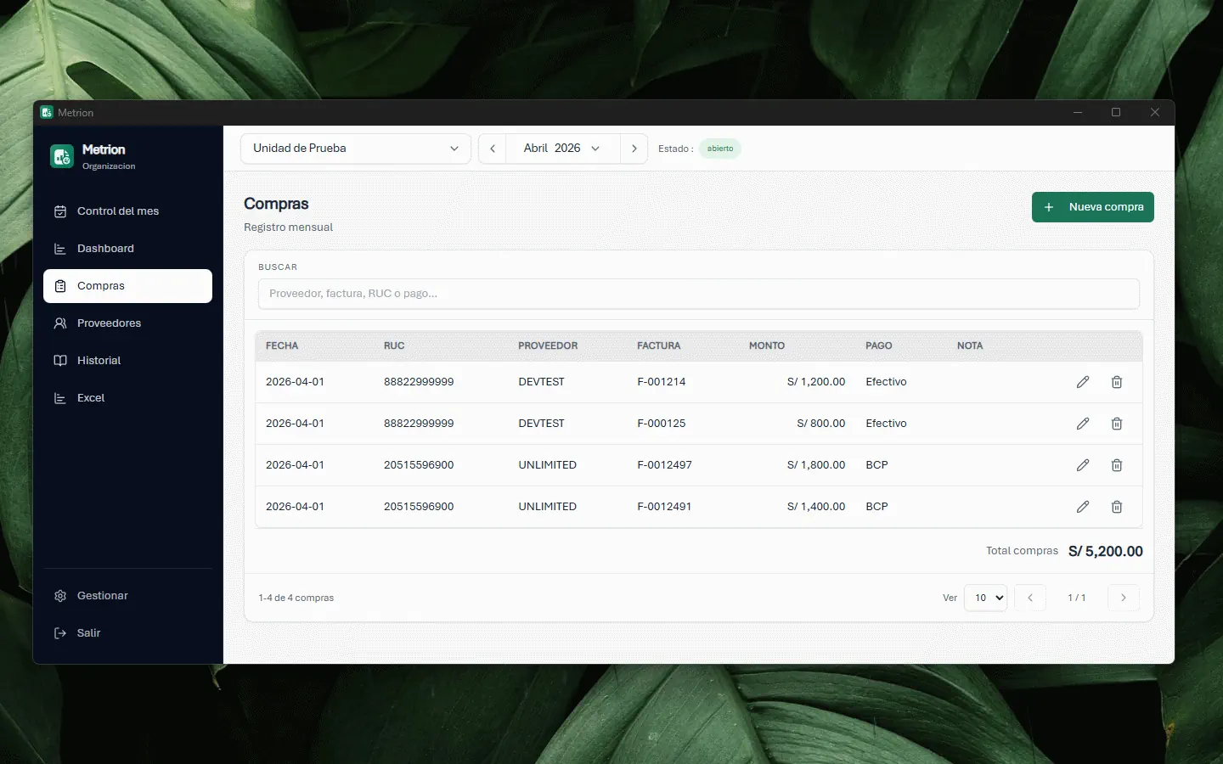1223x764 pixels.
Task: Maximize the Metrion window
Action: 1116,112
